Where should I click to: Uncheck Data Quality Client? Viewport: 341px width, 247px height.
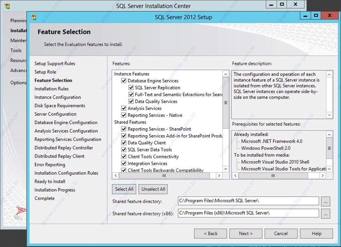(124, 143)
